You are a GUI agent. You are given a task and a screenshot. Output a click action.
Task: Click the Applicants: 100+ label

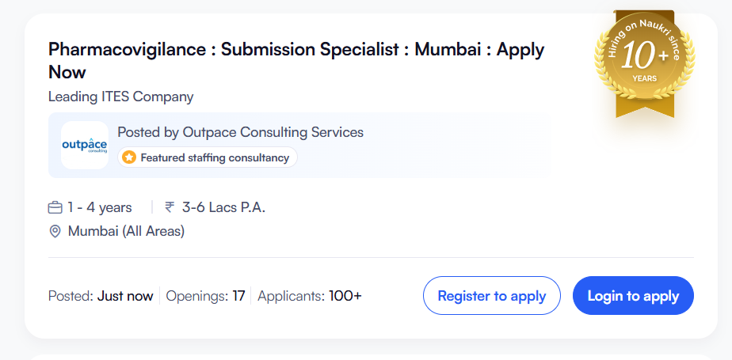click(309, 296)
